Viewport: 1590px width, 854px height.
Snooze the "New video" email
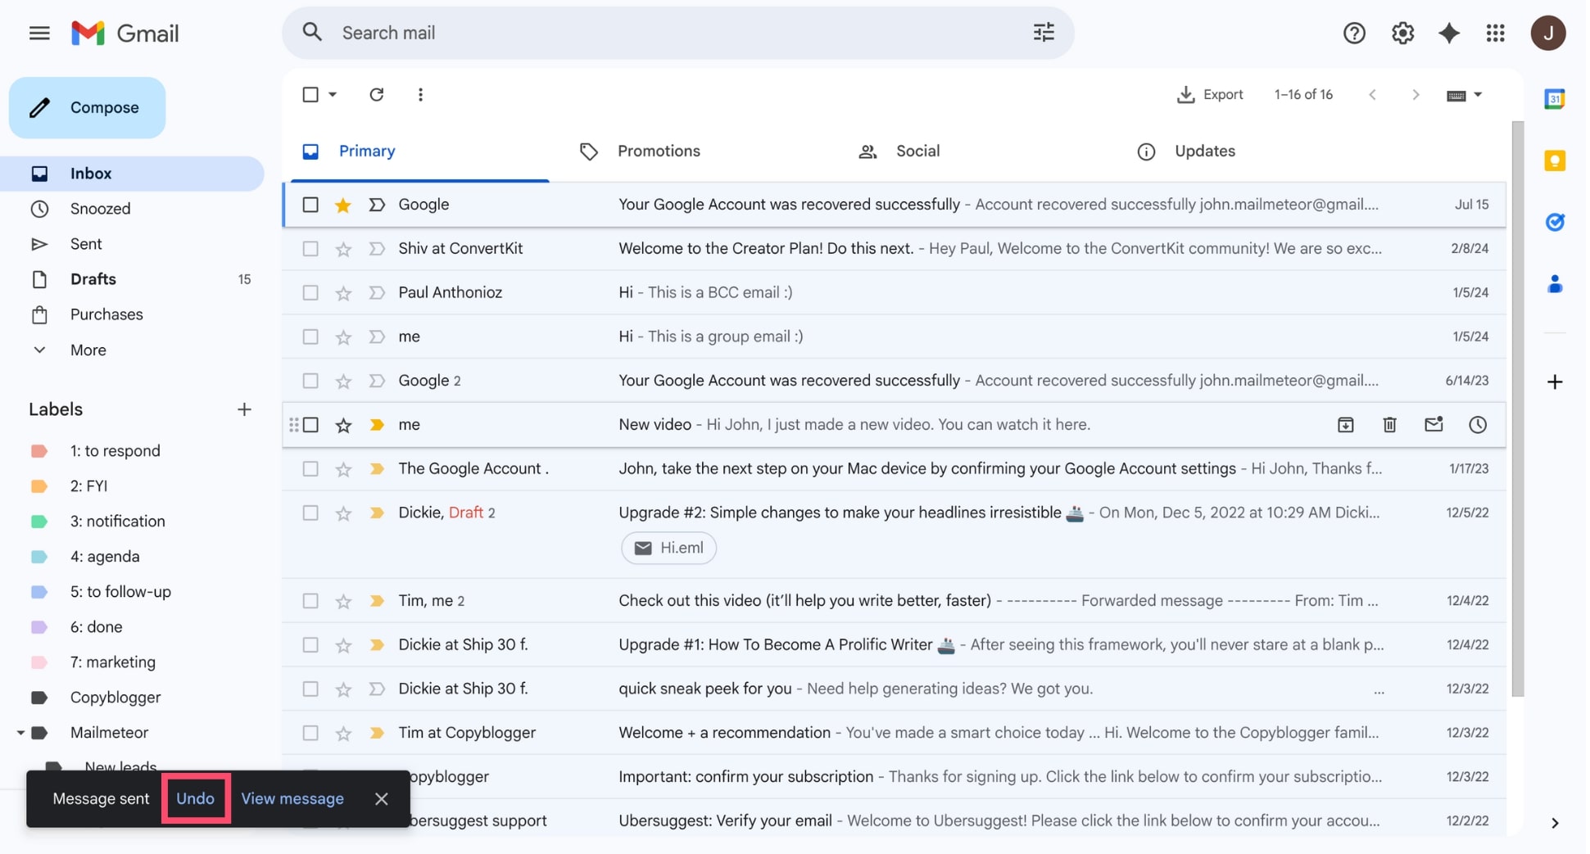click(x=1478, y=424)
